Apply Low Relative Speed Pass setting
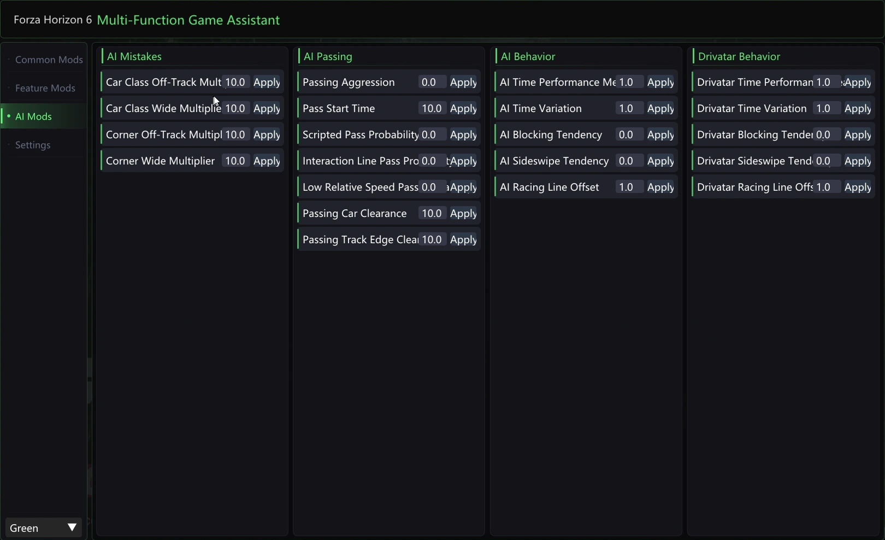The image size is (885, 540). click(463, 187)
